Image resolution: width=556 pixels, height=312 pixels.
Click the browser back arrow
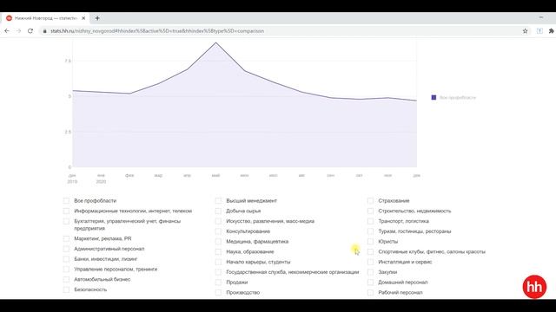click(7, 31)
